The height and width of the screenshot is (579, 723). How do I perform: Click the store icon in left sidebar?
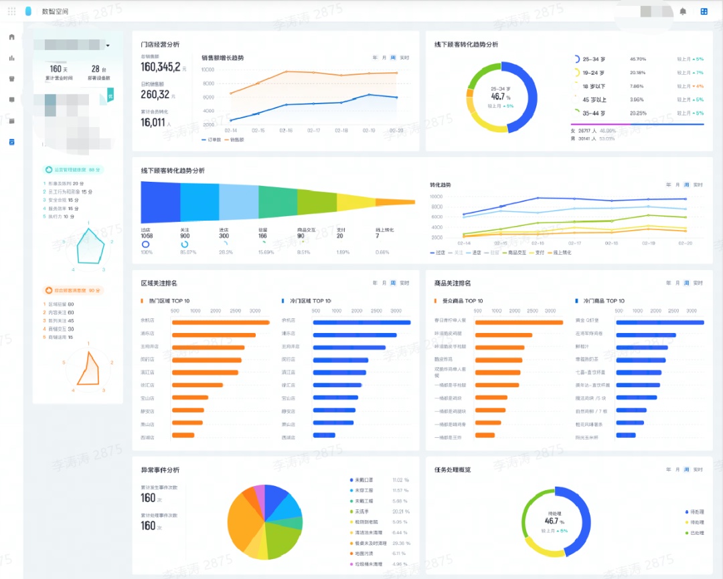[11, 79]
